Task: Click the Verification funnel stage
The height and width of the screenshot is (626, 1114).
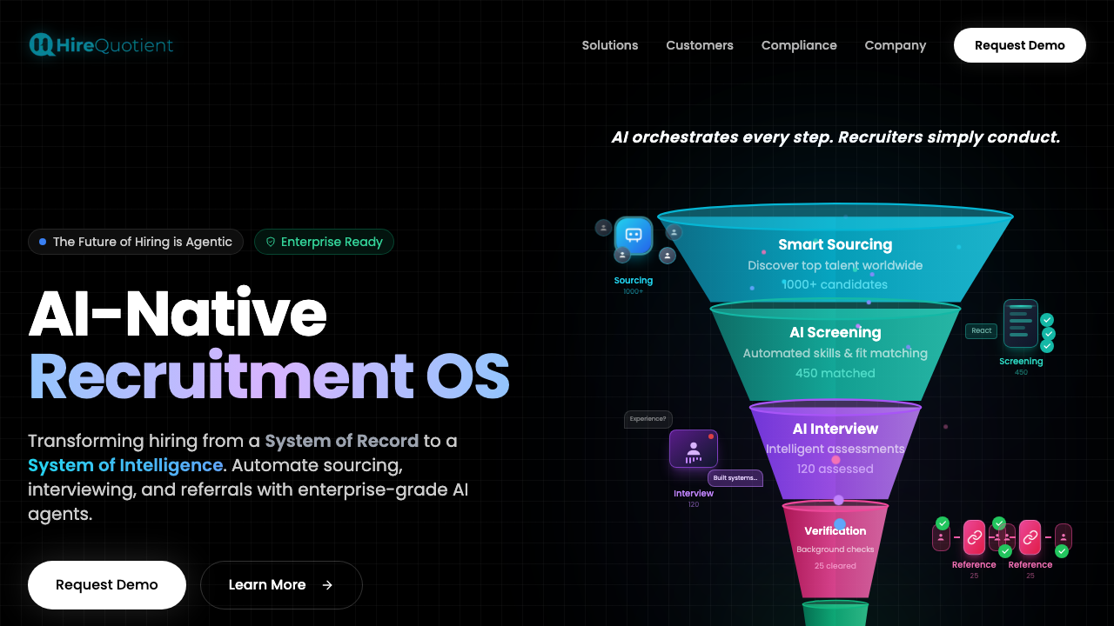Action: 835,546
